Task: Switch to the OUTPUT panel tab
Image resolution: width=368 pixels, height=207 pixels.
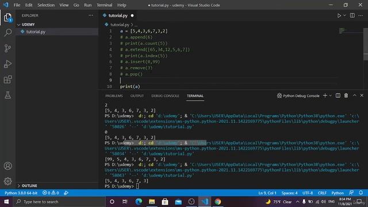Action: point(137,96)
